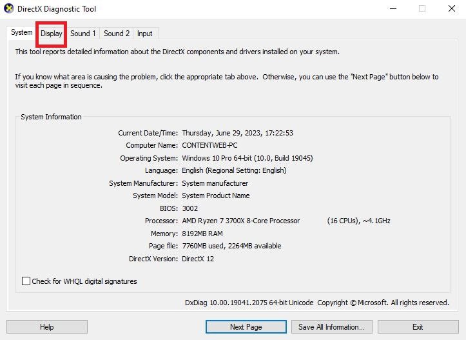This screenshot has height=340, width=466.
Task: Click the Language label
Action: (161, 170)
